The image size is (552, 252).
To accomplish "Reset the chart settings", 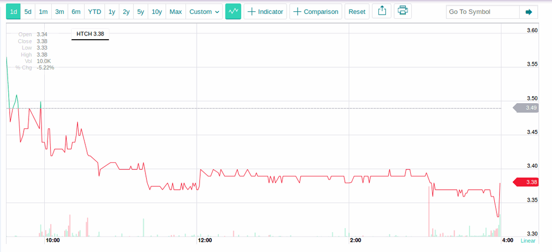I will point(357,12).
